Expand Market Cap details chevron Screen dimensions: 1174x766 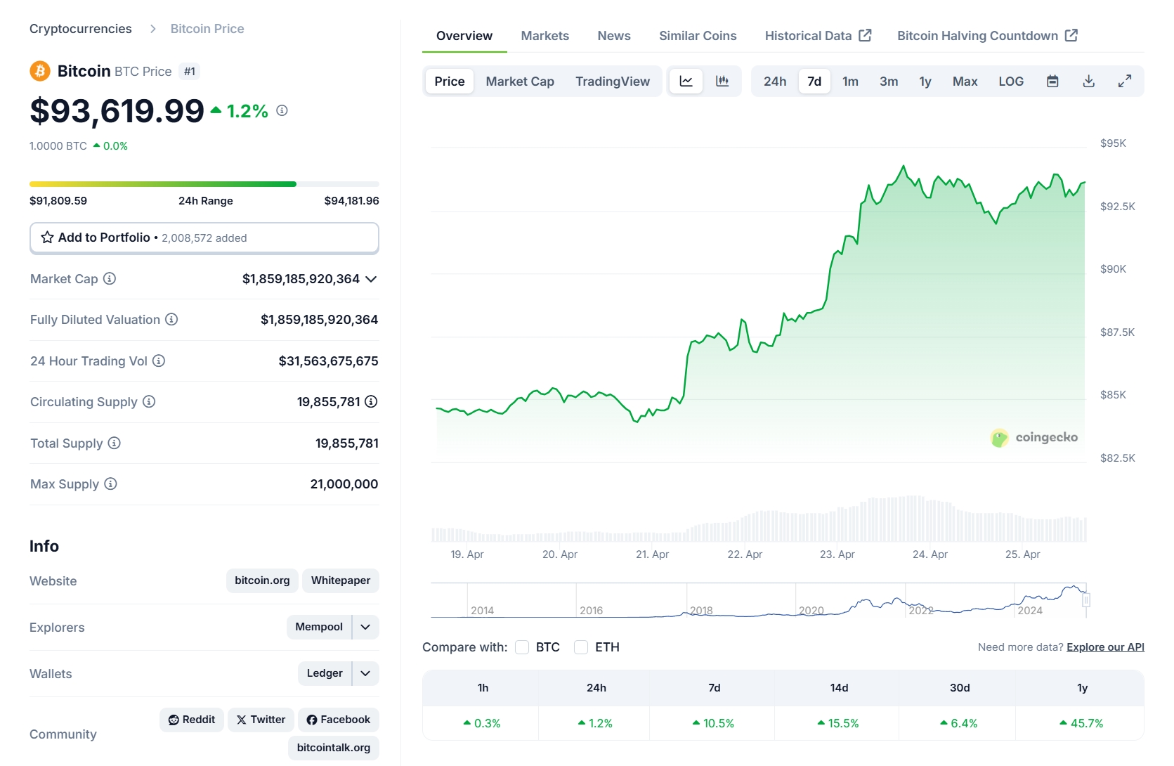click(371, 279)
